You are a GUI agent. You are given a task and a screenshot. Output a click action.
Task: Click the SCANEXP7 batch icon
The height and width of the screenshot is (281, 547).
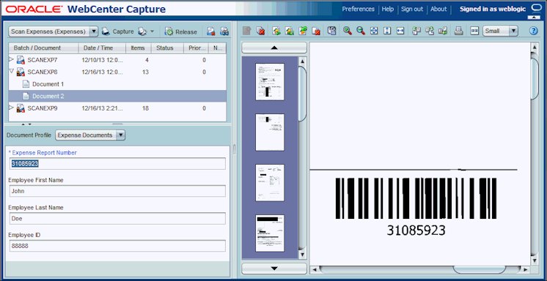pyautogui.click(x=21, y=60)
